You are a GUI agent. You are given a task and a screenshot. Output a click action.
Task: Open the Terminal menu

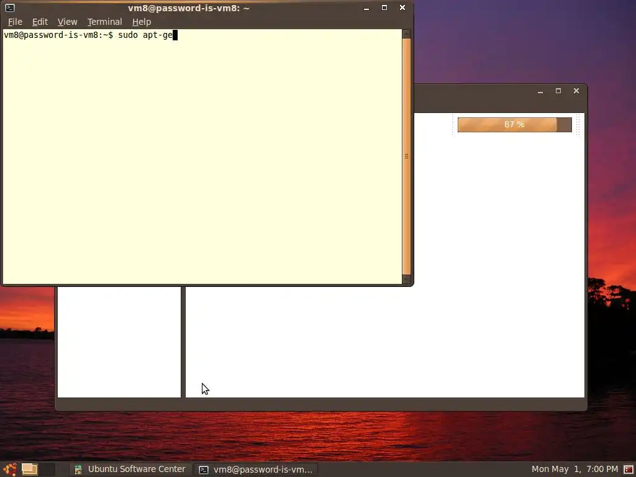pyautogui.click(x=104, y=22)
